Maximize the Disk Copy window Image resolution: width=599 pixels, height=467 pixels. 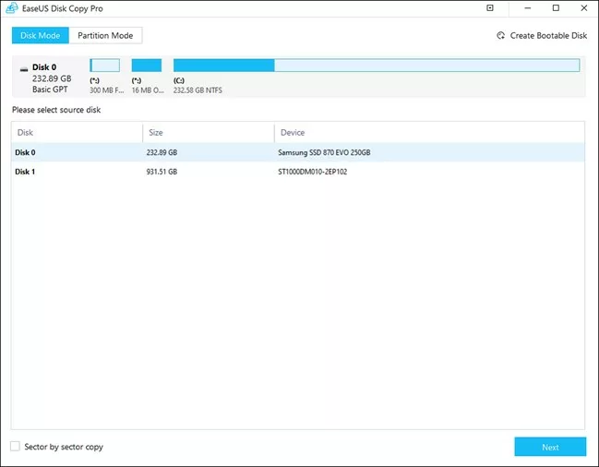pyautogui.click(x=556, y=8)
